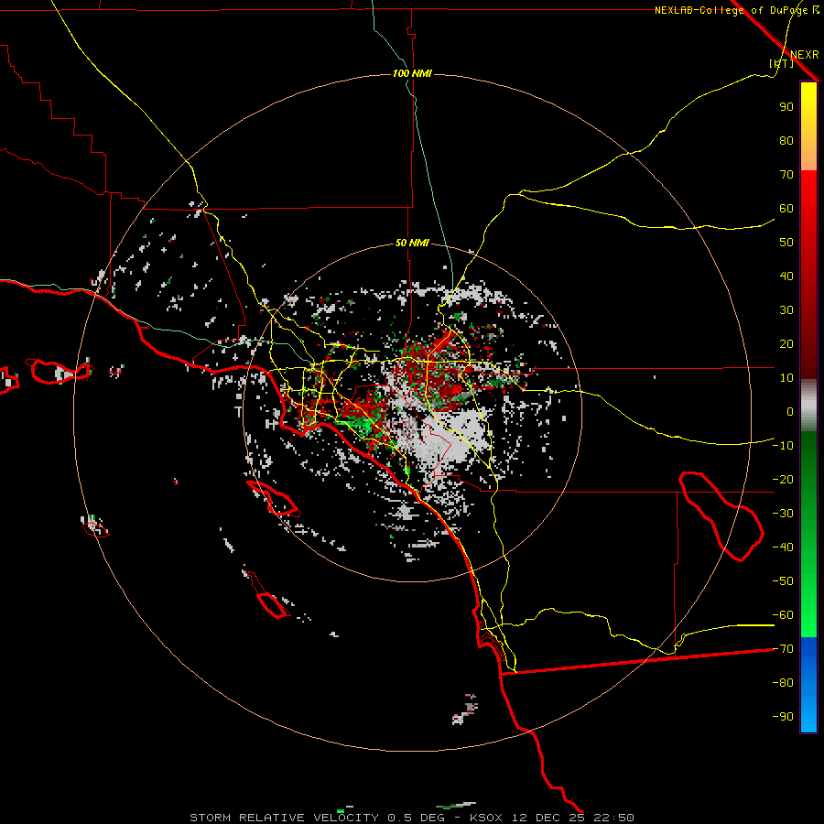Click the "50 NMI" range ring label
This screenshot has height=824, width=824.
coord(412,243)
